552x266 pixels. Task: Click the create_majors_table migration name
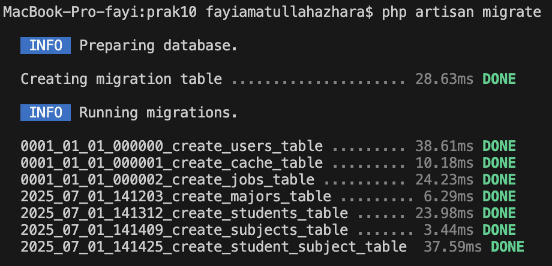coord(176,197)
